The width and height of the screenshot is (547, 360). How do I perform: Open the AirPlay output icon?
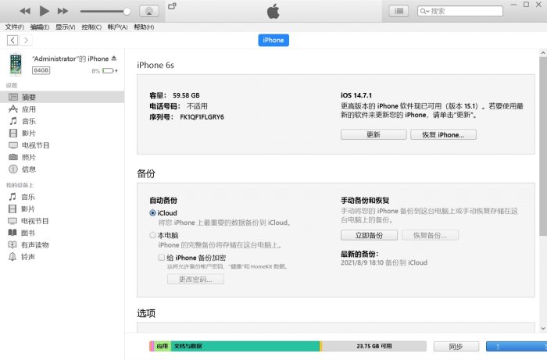(148, 11)
